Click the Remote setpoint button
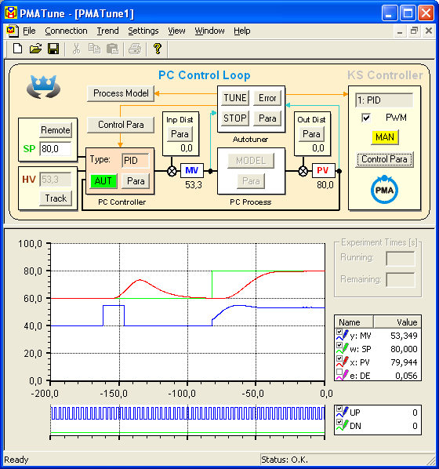Image resolution: width=439 pixels, height=469 pixels. tap(56, 130)
